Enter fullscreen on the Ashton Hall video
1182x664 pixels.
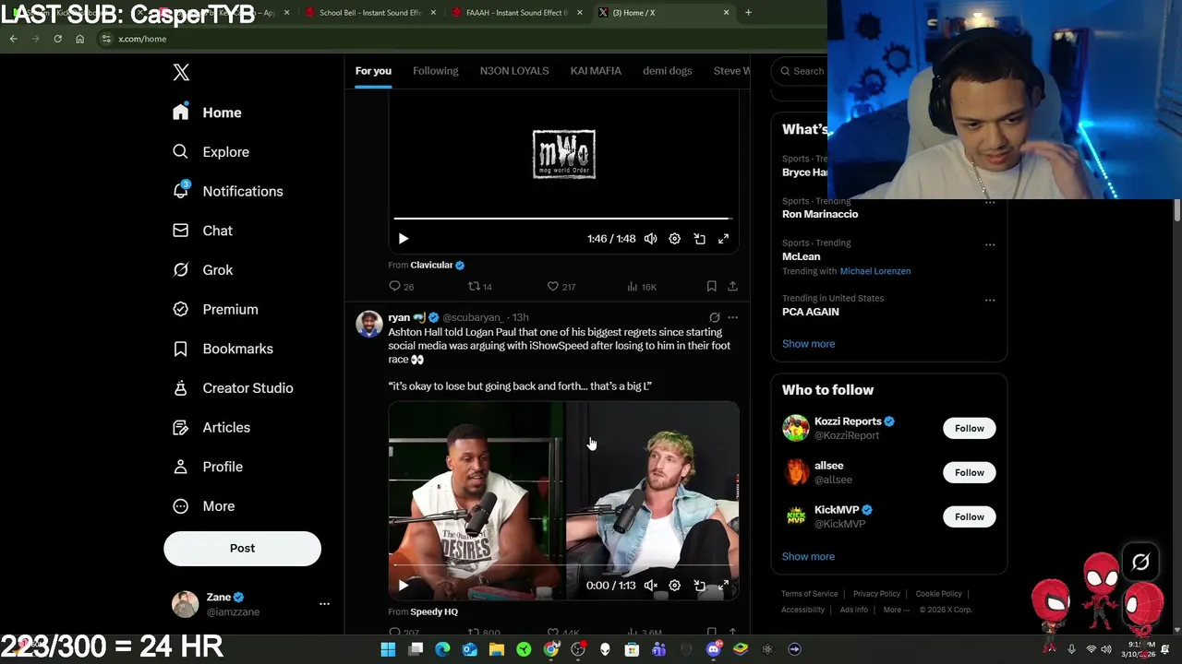[x=724, y=586]
